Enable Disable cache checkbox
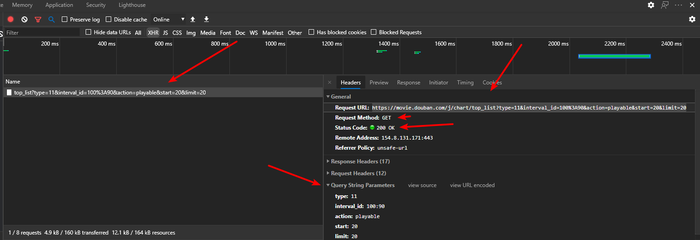This screenshot has height=240, width=700. (x=109, y=19)
